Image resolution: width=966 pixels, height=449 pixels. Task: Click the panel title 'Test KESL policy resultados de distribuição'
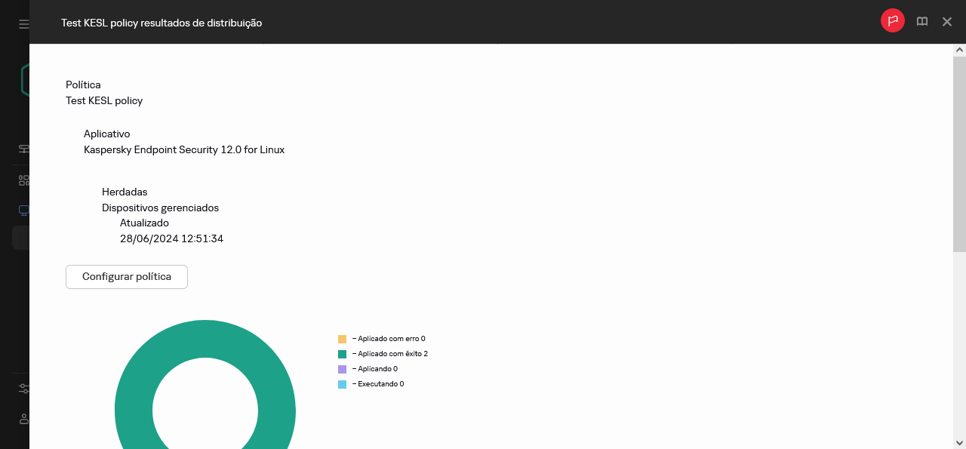pyautogui.click(x=162, y=23)
